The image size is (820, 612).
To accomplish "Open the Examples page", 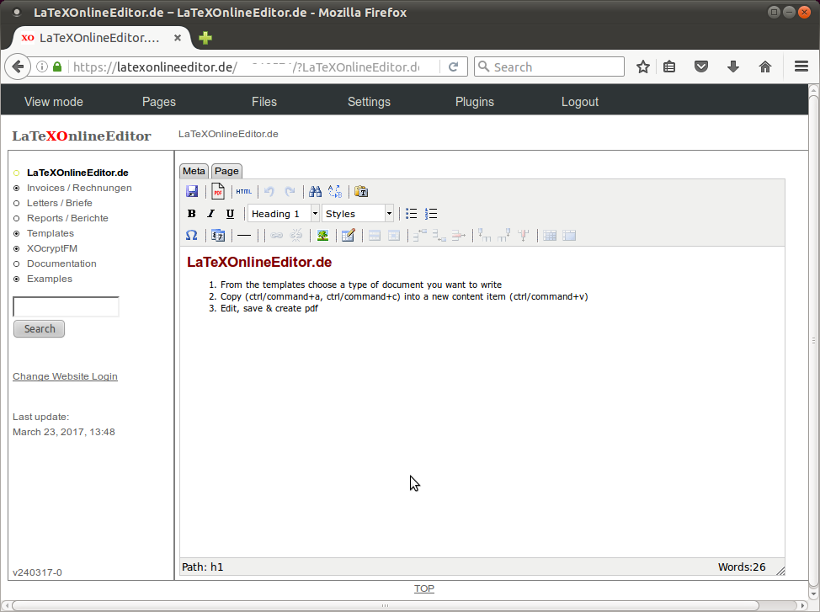I will coord(50,279).
